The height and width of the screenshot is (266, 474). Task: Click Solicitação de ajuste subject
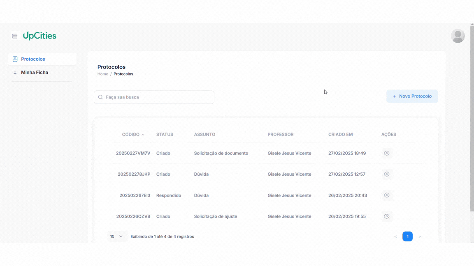click(x=216, y=217)
